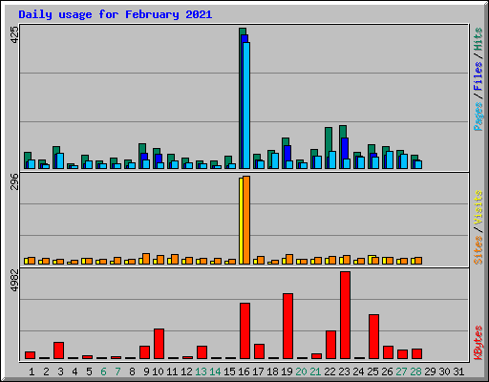The width and height of the screenshot is (489, 382).
Task: Click day label 14 in green
Action: click(x=215, y=371)
